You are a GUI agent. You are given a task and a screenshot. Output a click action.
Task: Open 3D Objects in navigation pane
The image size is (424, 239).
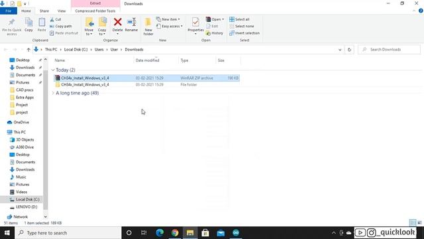pos(25,139)
